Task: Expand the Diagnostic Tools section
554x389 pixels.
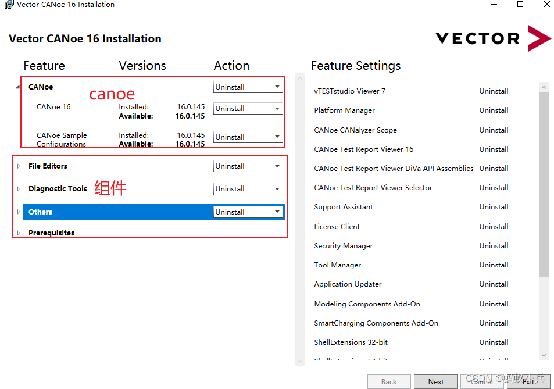Action: click(x=18, y=188)
